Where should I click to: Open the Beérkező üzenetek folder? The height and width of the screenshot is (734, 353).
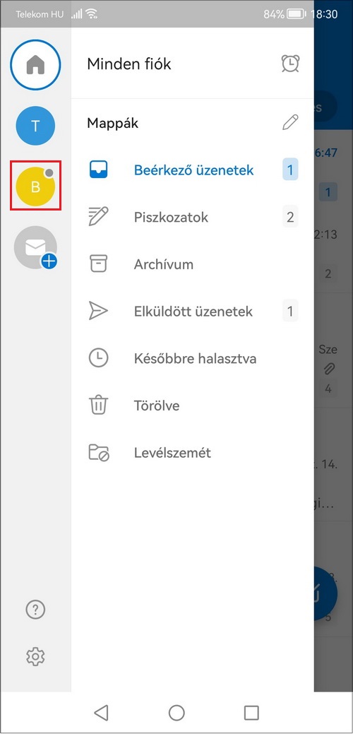pyautogui.click(x=192, y=170)
